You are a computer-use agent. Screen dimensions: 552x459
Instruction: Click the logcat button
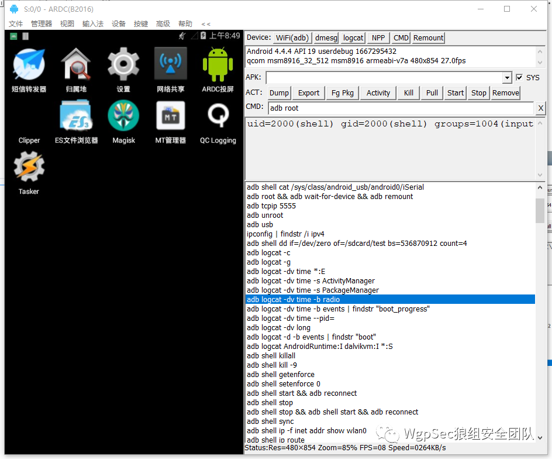[353, 37]
